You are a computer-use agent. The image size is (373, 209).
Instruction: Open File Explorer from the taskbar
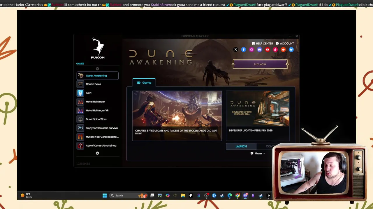(x=183, y=196)
